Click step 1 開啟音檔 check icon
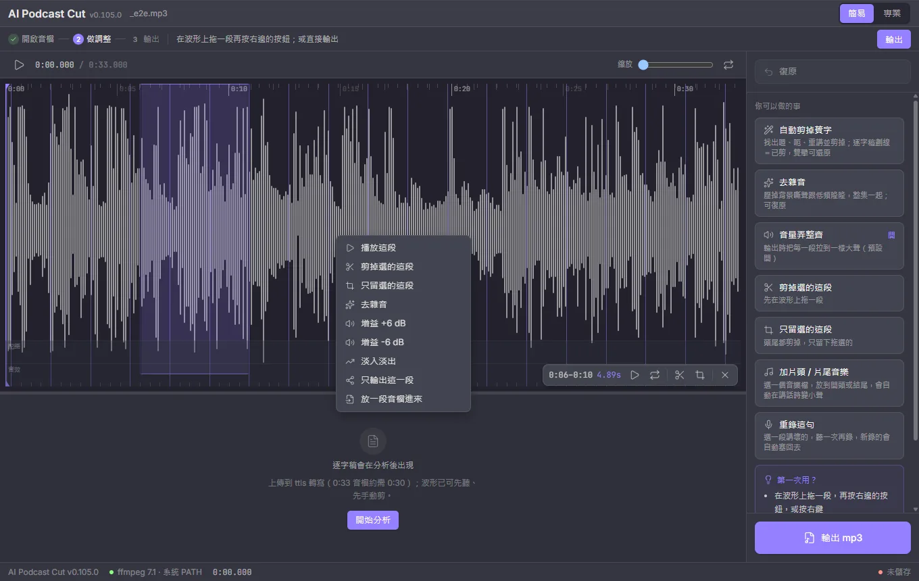 coord(14,39)
